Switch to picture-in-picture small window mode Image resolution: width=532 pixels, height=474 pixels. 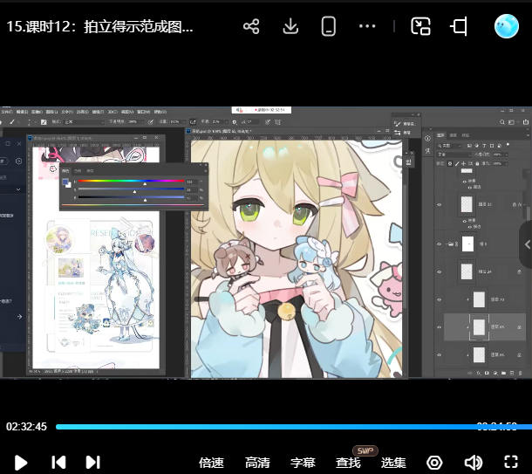(420, 26)
